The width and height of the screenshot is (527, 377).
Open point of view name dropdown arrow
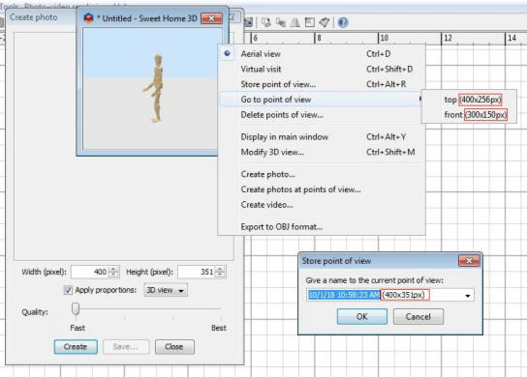click(x=468, y=296)
